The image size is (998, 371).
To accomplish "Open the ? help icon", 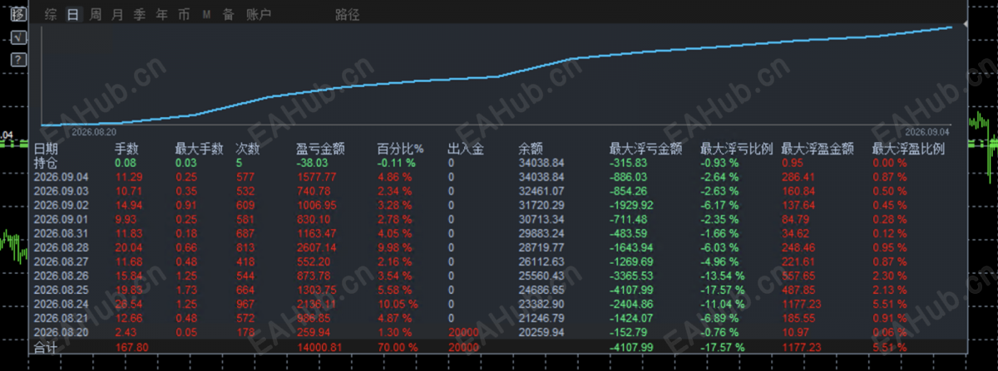I will click(19, 60).
